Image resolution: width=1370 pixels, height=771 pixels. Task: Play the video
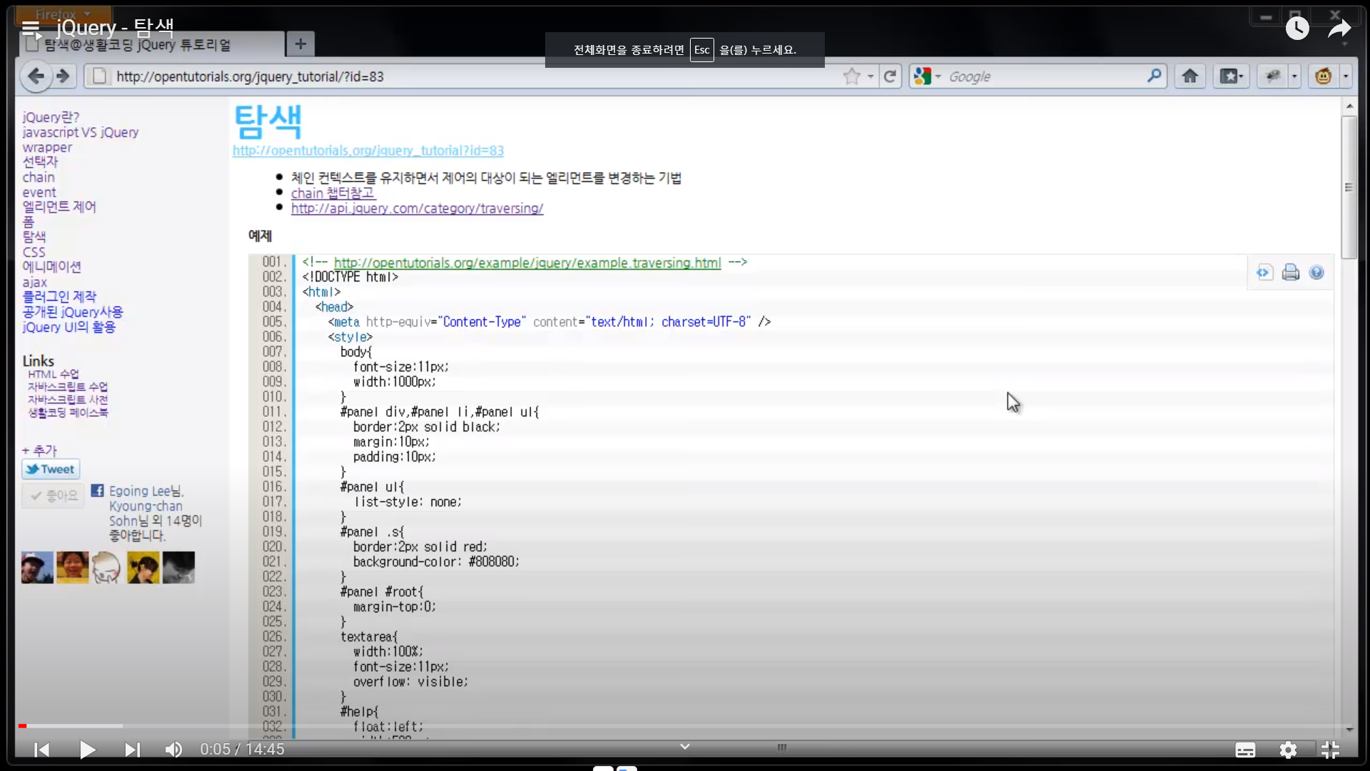(87, 750)
